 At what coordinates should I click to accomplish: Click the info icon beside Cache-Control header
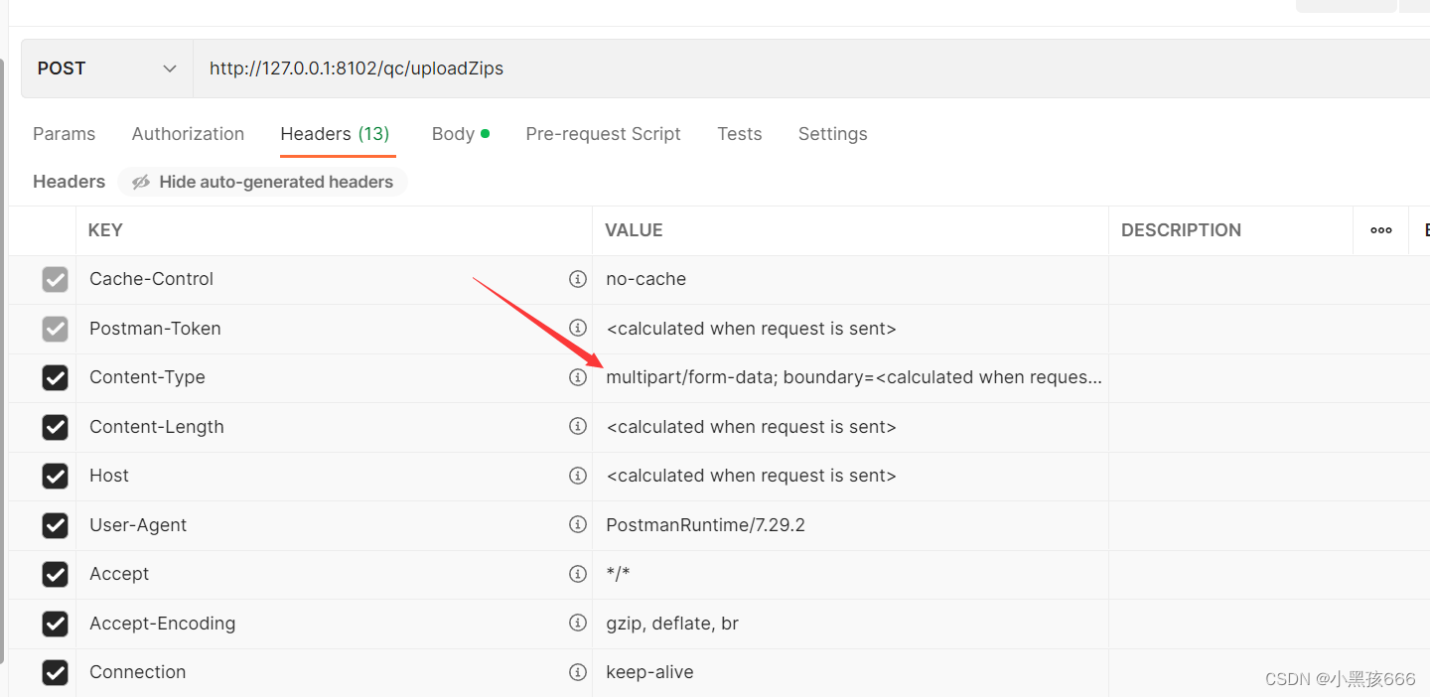tap(578, 279)
